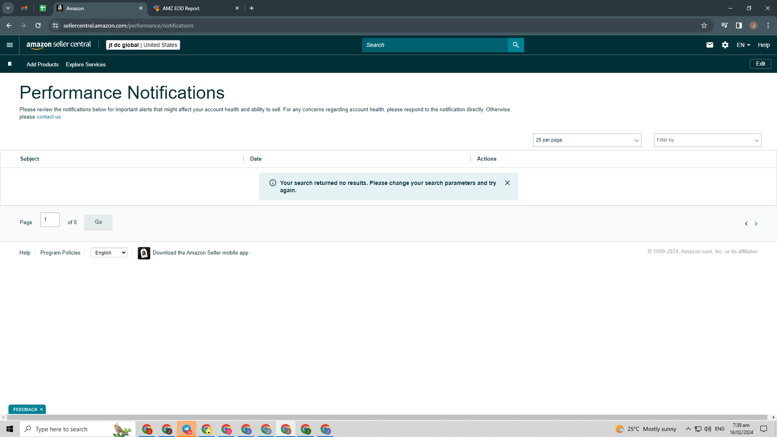
Task: Click the Actions column header
Action: point(486,159)
